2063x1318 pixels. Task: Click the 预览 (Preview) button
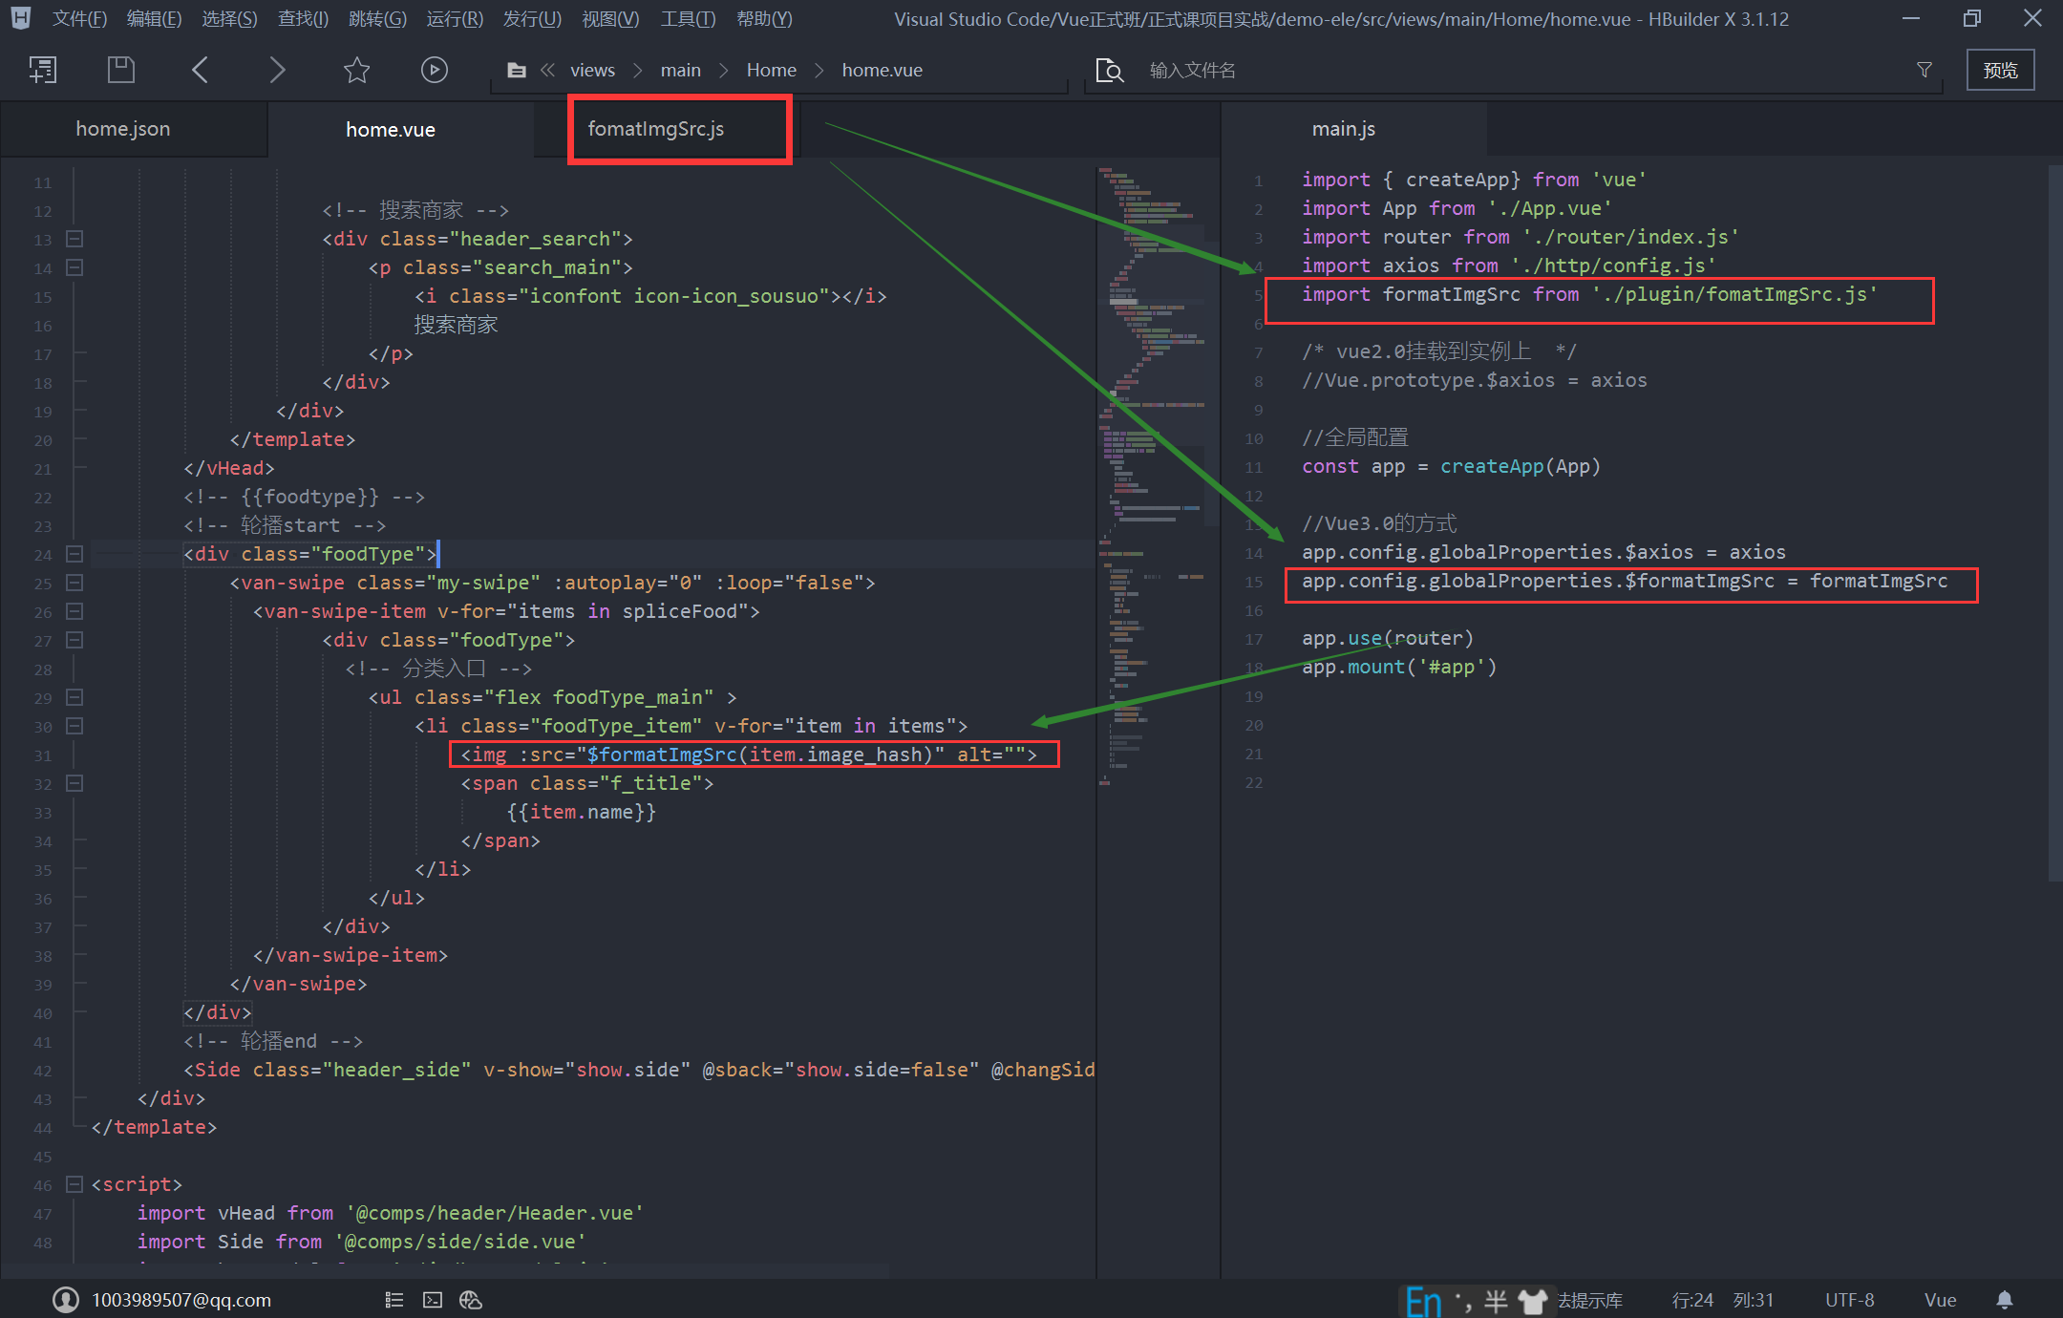(x=2000, y=69)
